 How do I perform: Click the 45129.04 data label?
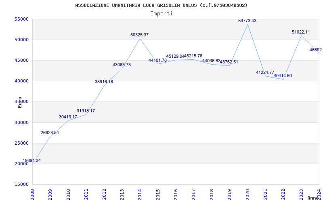175,57
